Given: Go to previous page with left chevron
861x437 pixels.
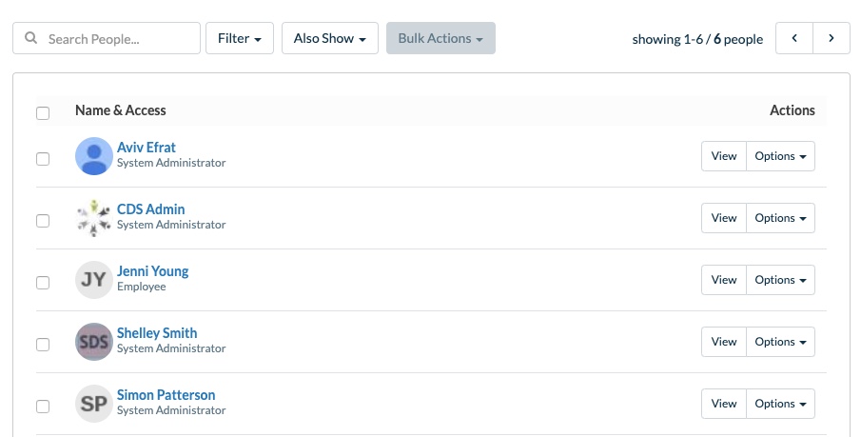Looking at the screenshot, I should point(794,38).
